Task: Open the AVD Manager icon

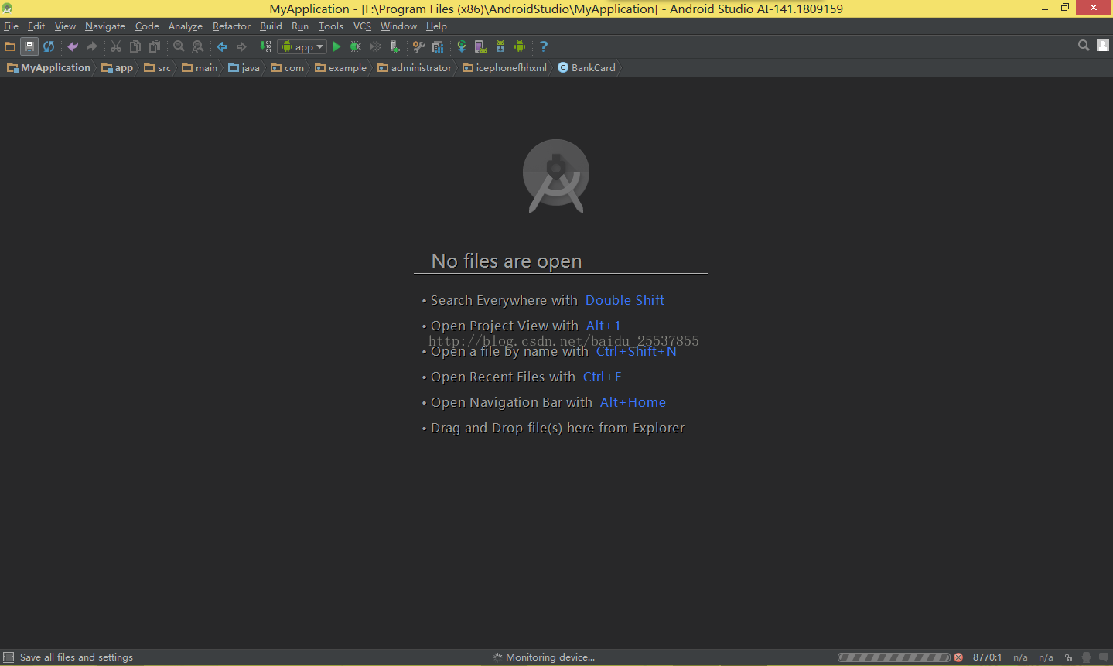Action: tap(481, 46)
